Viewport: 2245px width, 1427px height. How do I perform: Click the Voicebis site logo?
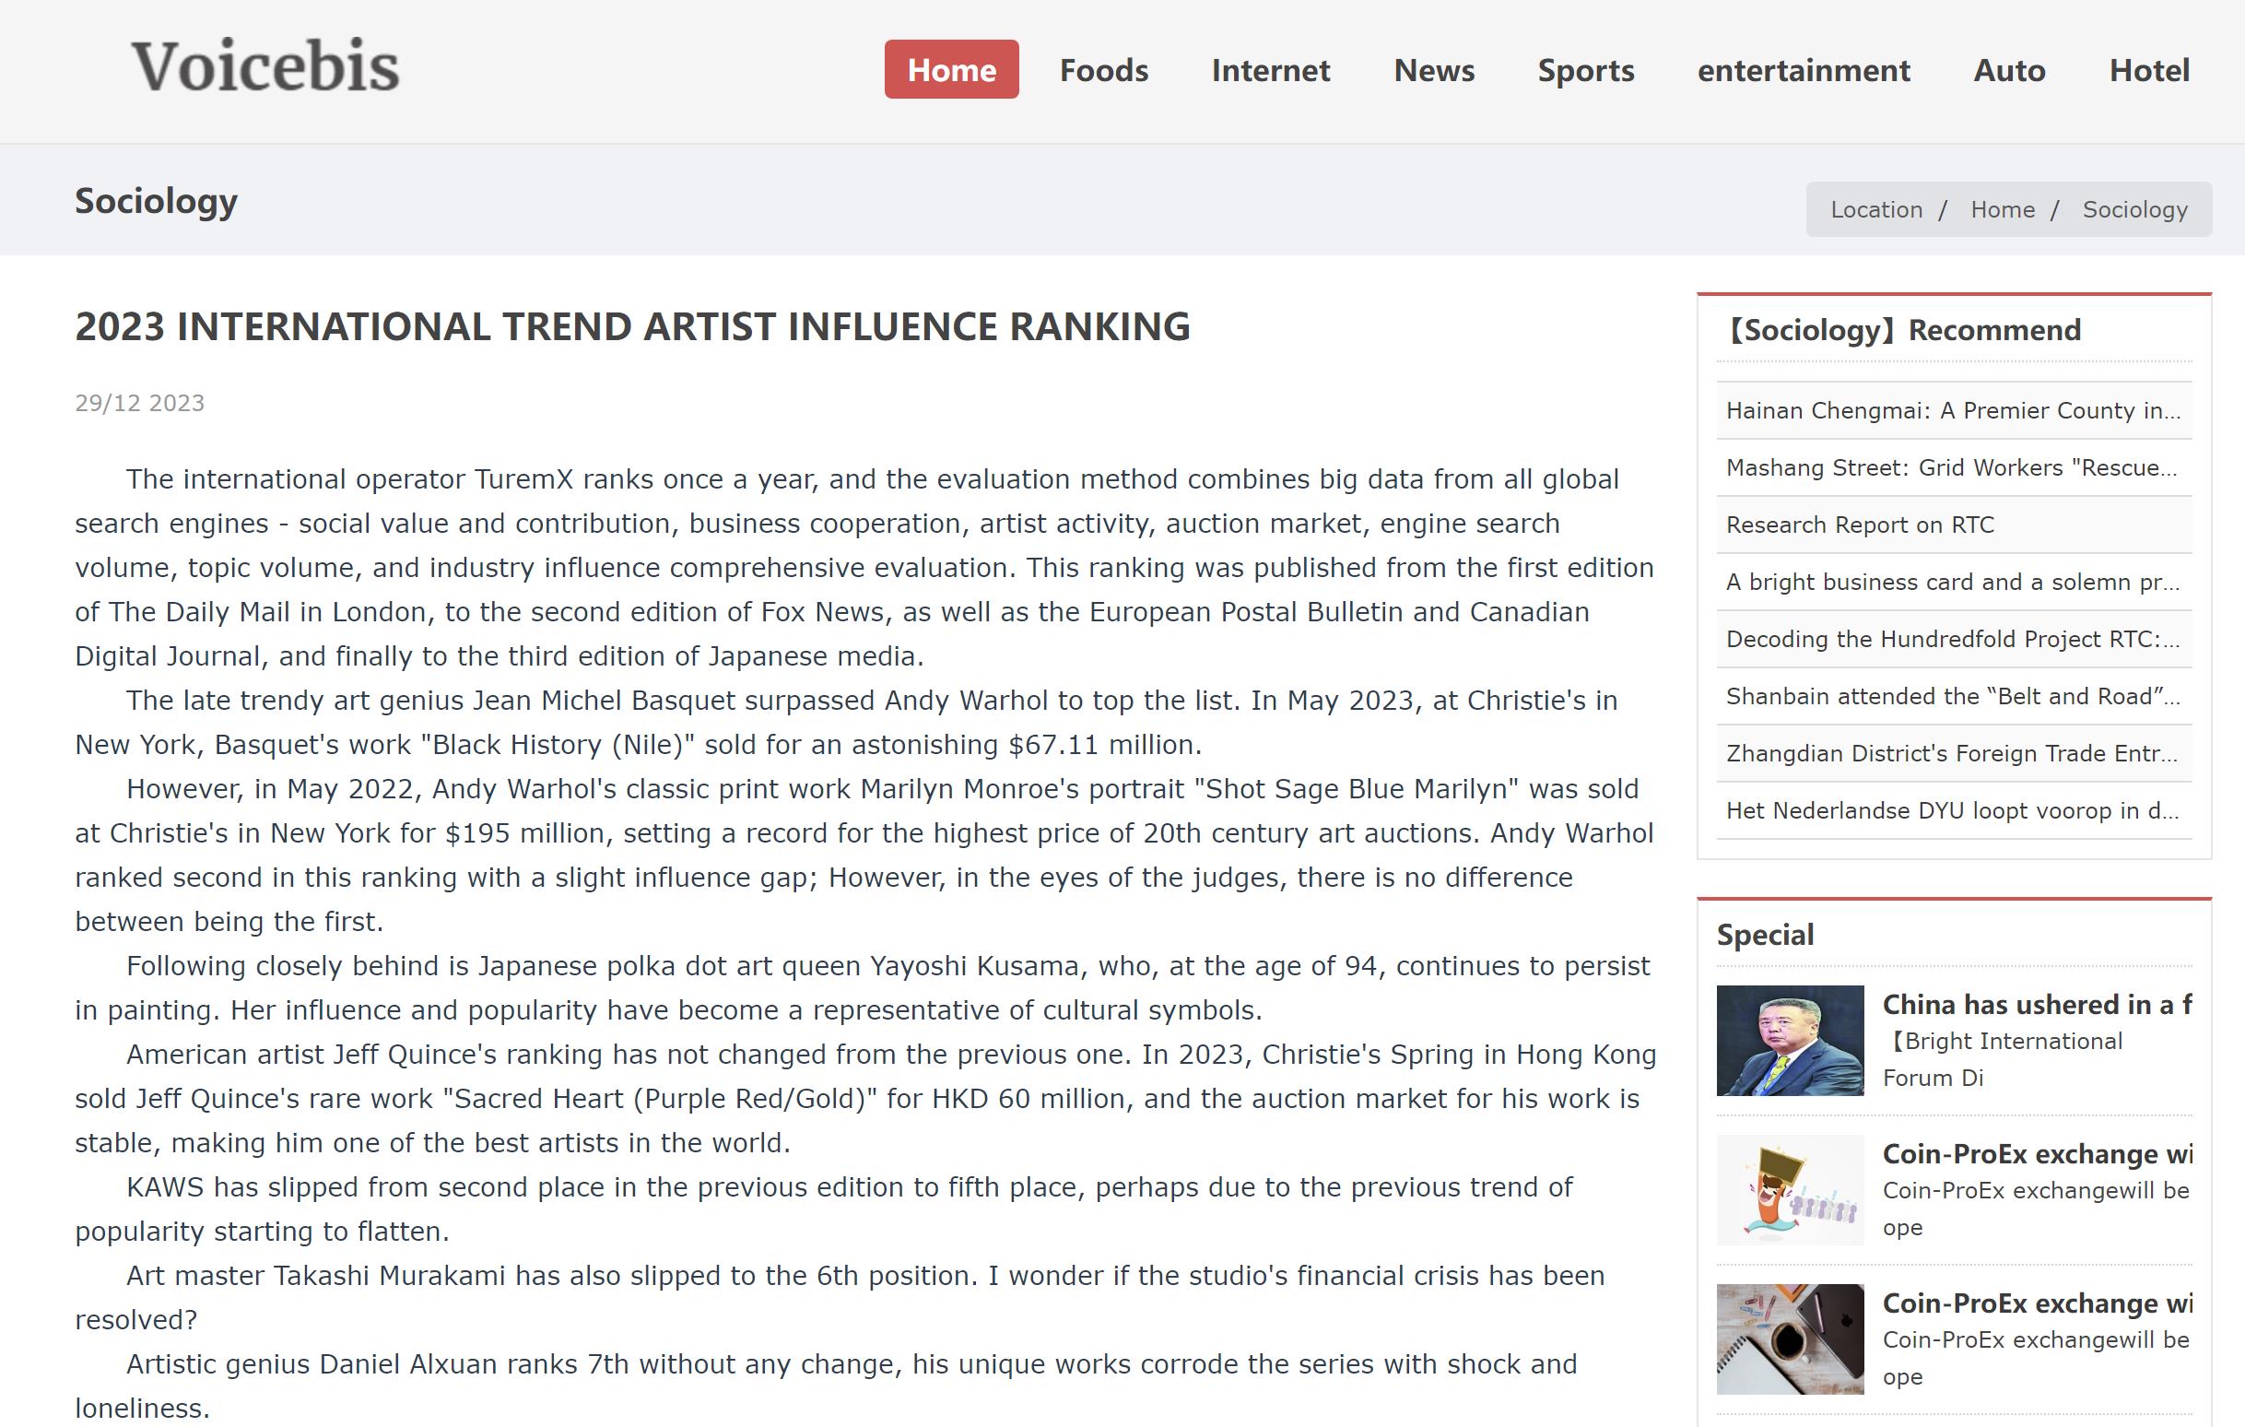[265, 67]
